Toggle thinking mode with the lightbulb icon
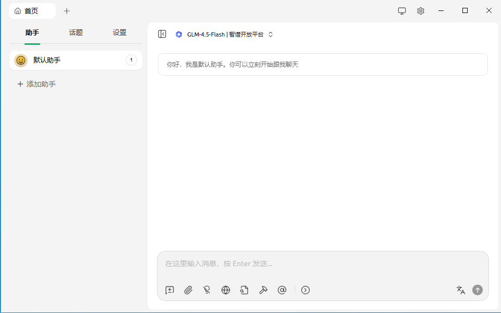 tap(207, 290)
